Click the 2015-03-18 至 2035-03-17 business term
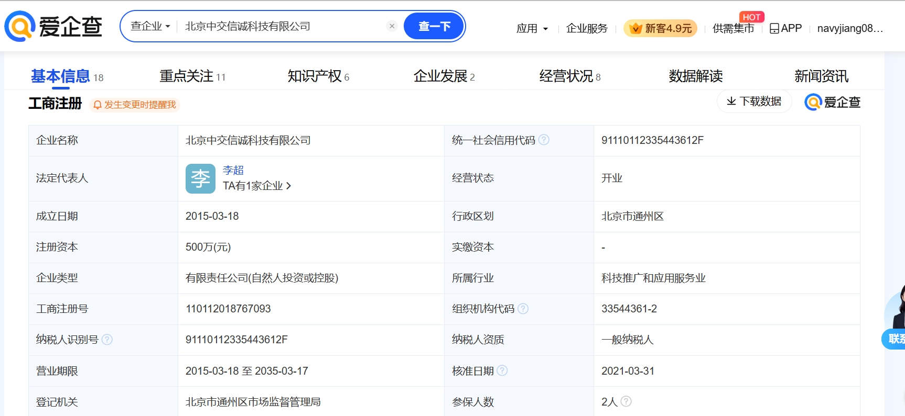This screenshot has height=416, width=905. pos(247,371)
